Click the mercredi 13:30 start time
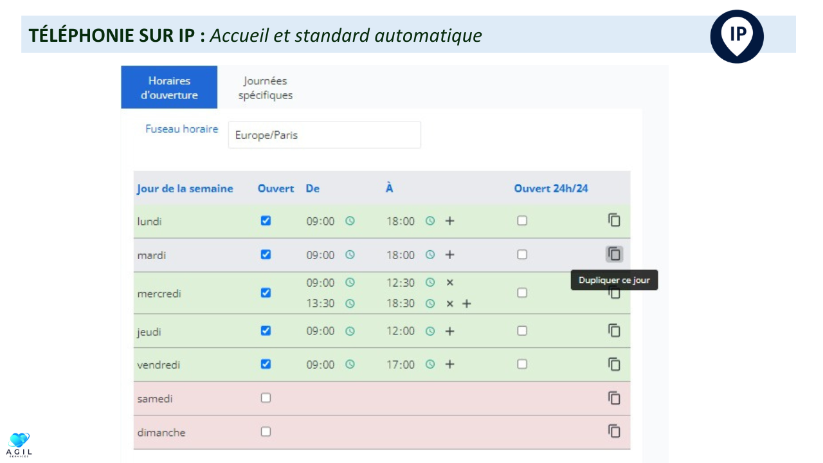The image size is (823, 463). click(320, 304)
